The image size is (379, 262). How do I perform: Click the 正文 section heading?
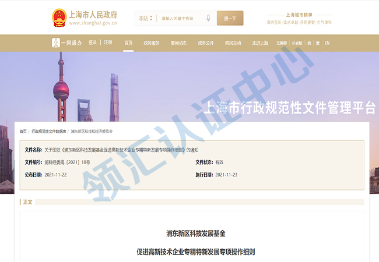tap(27, 202)
